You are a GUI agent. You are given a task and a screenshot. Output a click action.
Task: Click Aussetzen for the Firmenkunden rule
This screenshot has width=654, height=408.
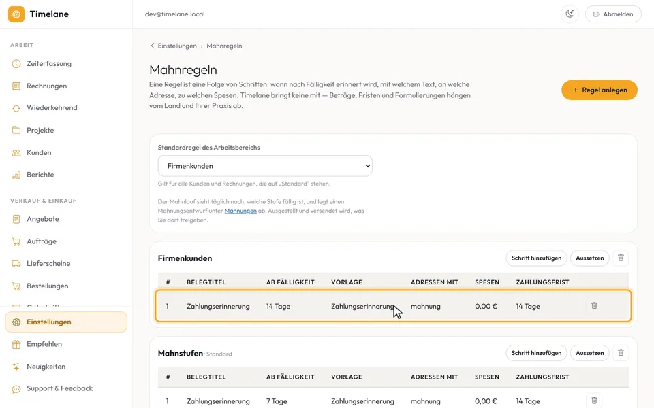tap(590, 258)
